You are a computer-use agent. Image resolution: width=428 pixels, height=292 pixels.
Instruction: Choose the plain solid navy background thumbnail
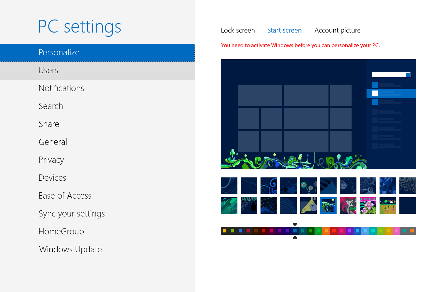(x=408, y=205)
